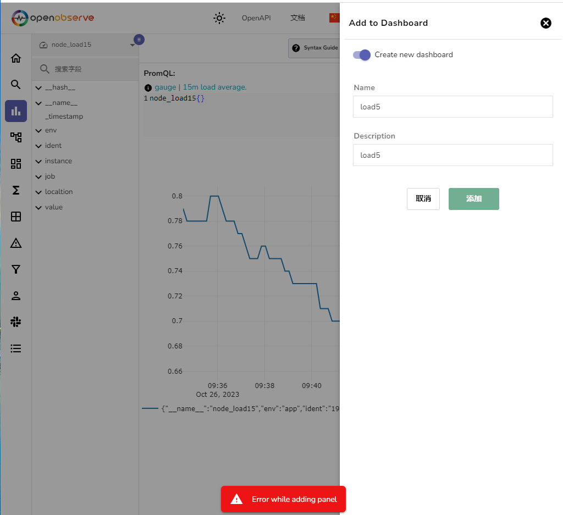The width and height of the screenshot is (563, 515).
Task: Select the Traces icon in the sidebar
Action: click(15, 137)
